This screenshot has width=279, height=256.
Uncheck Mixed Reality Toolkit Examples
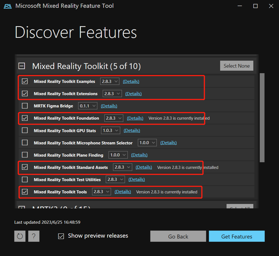pyautogui.click(x=25, y=82)
